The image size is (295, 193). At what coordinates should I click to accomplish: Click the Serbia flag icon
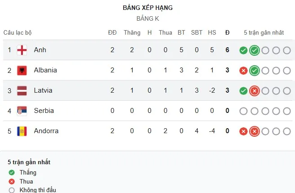pos(21,111)
